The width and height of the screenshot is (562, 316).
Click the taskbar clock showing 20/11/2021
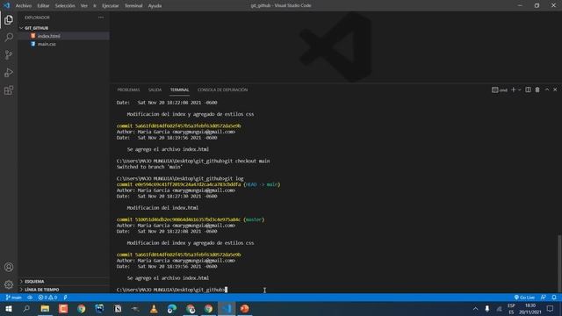pyautogui.click(x=530, y=308)
